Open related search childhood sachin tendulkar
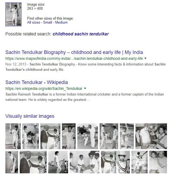This screenshot has height=176, width=185. point(81,34)
